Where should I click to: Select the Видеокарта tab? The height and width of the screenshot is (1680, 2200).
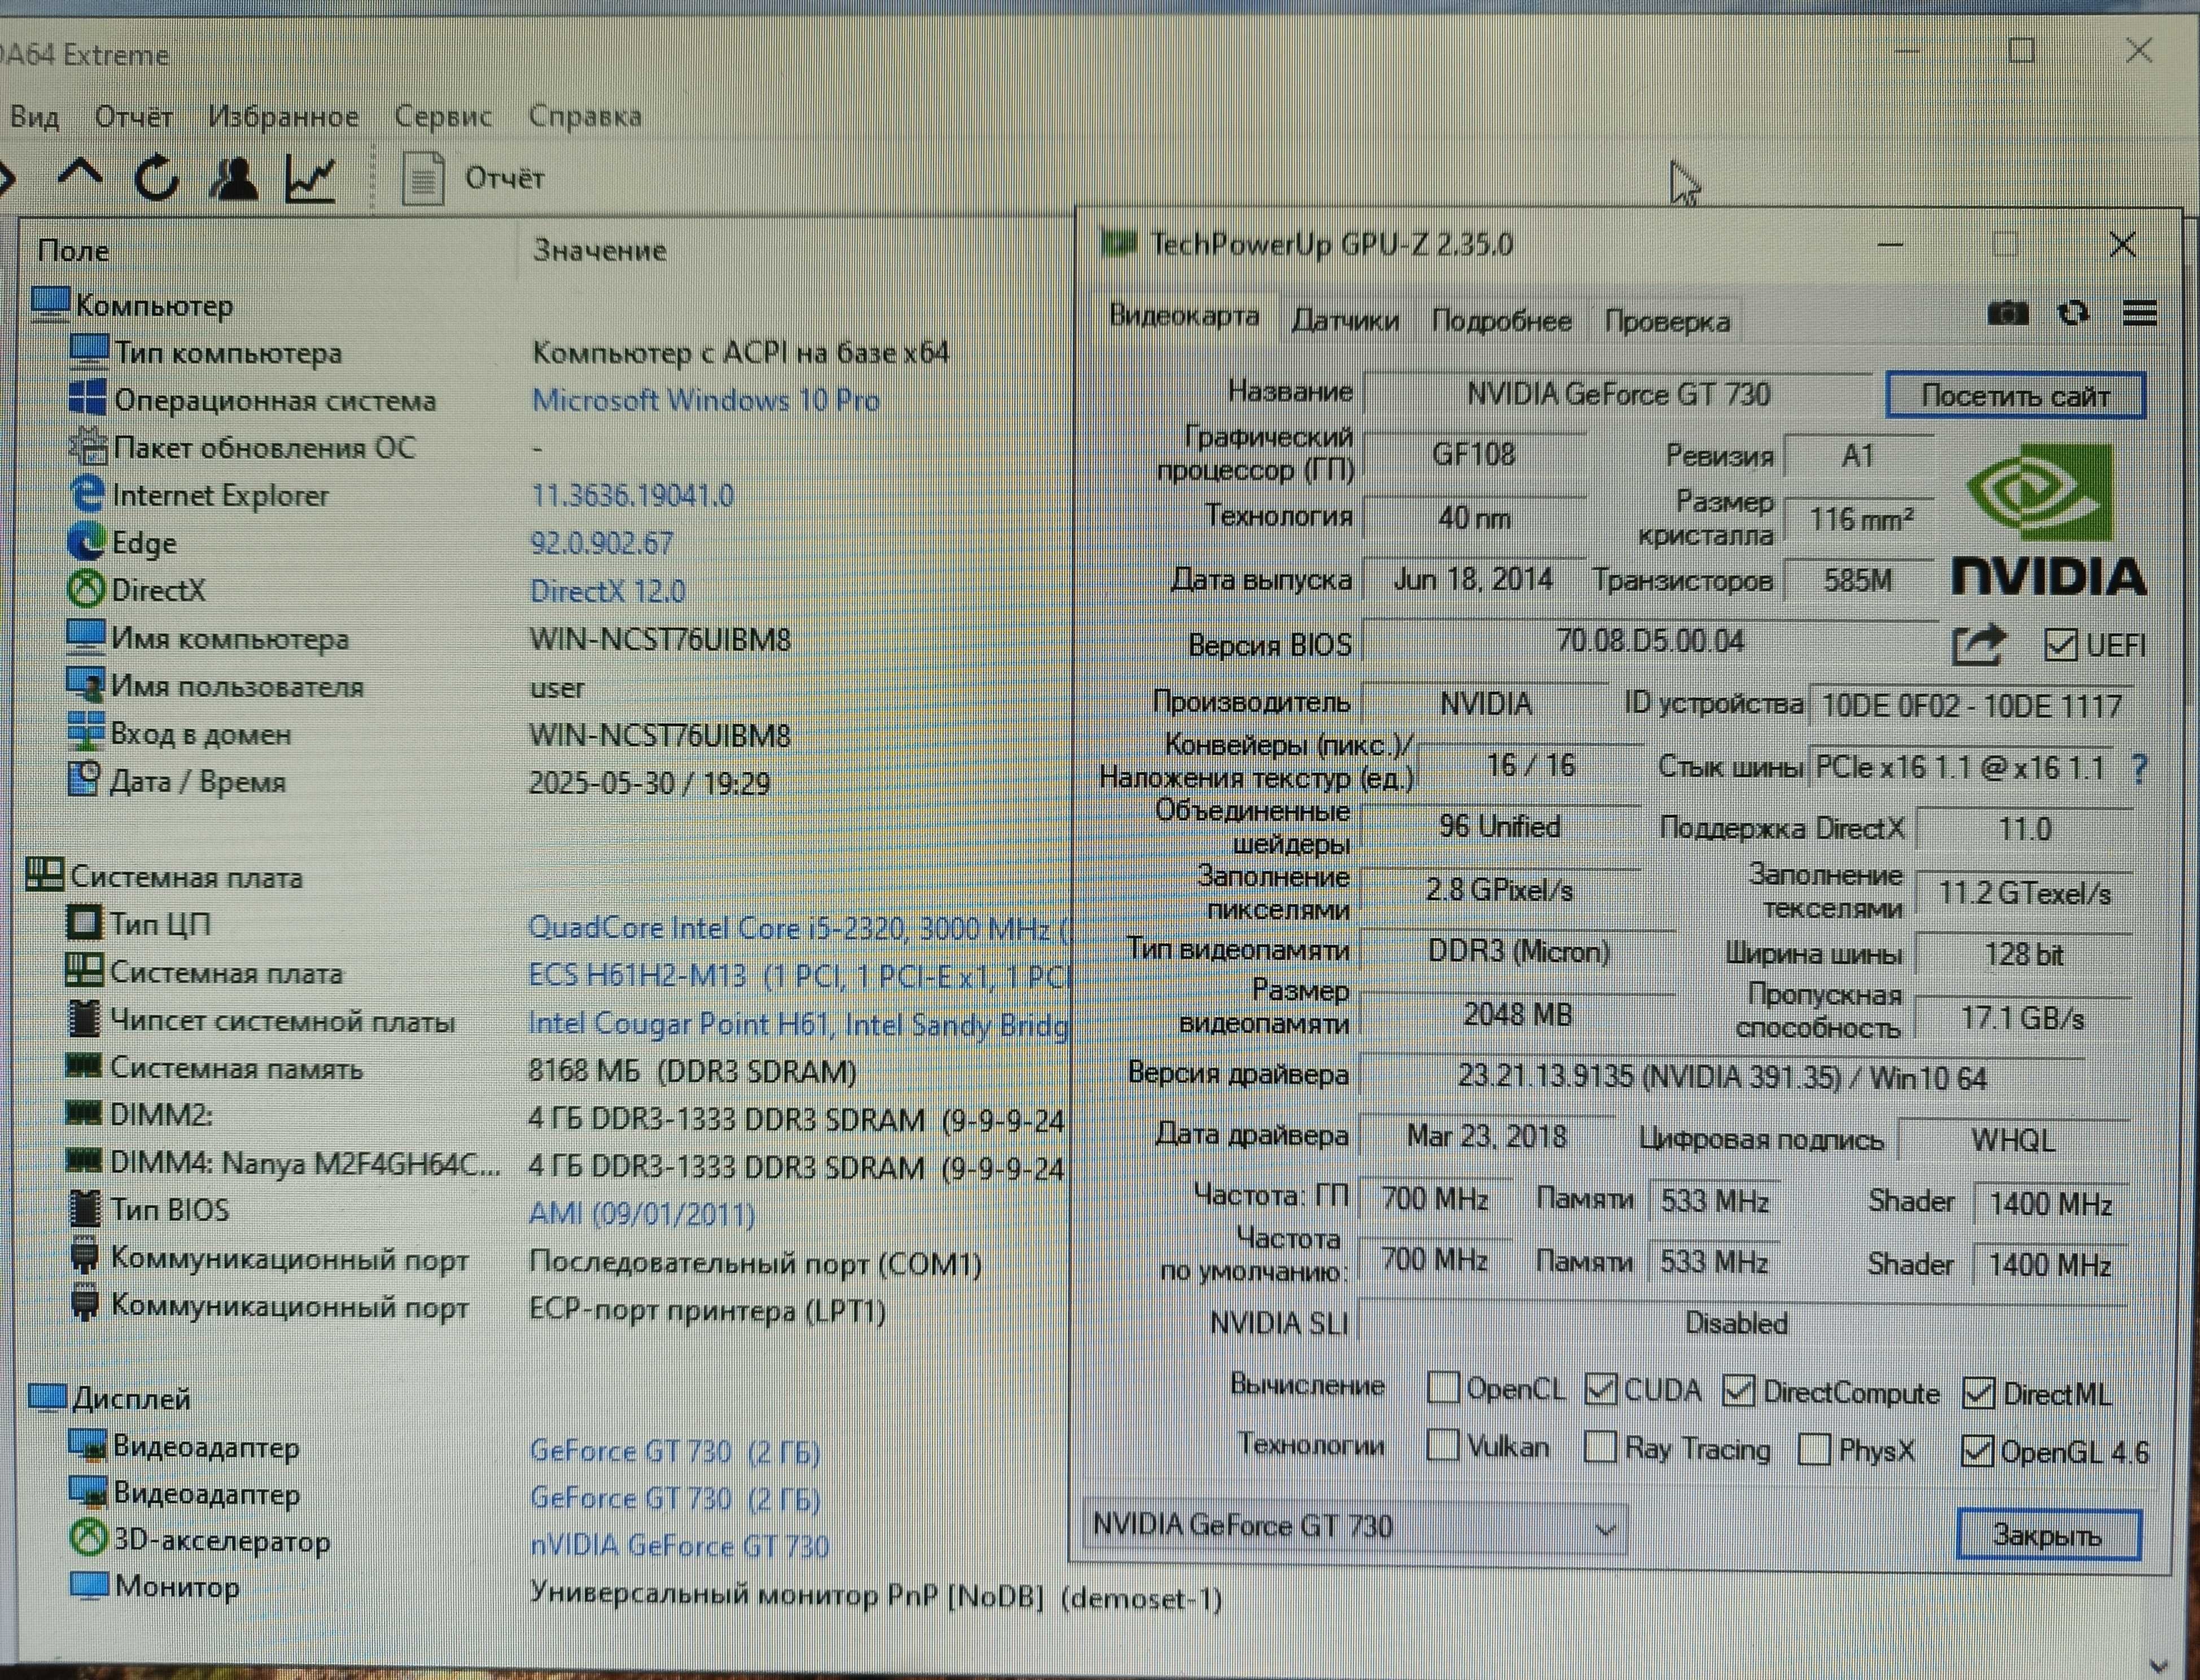[x=1184, y=316]
